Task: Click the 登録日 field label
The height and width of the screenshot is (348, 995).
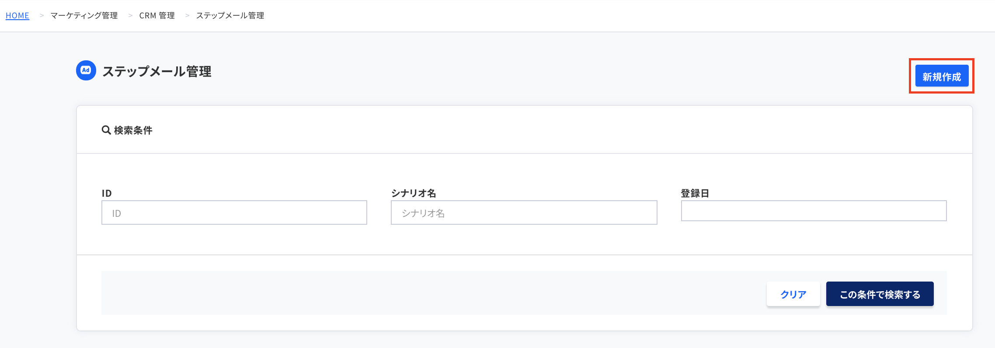Action: point(695,193)
